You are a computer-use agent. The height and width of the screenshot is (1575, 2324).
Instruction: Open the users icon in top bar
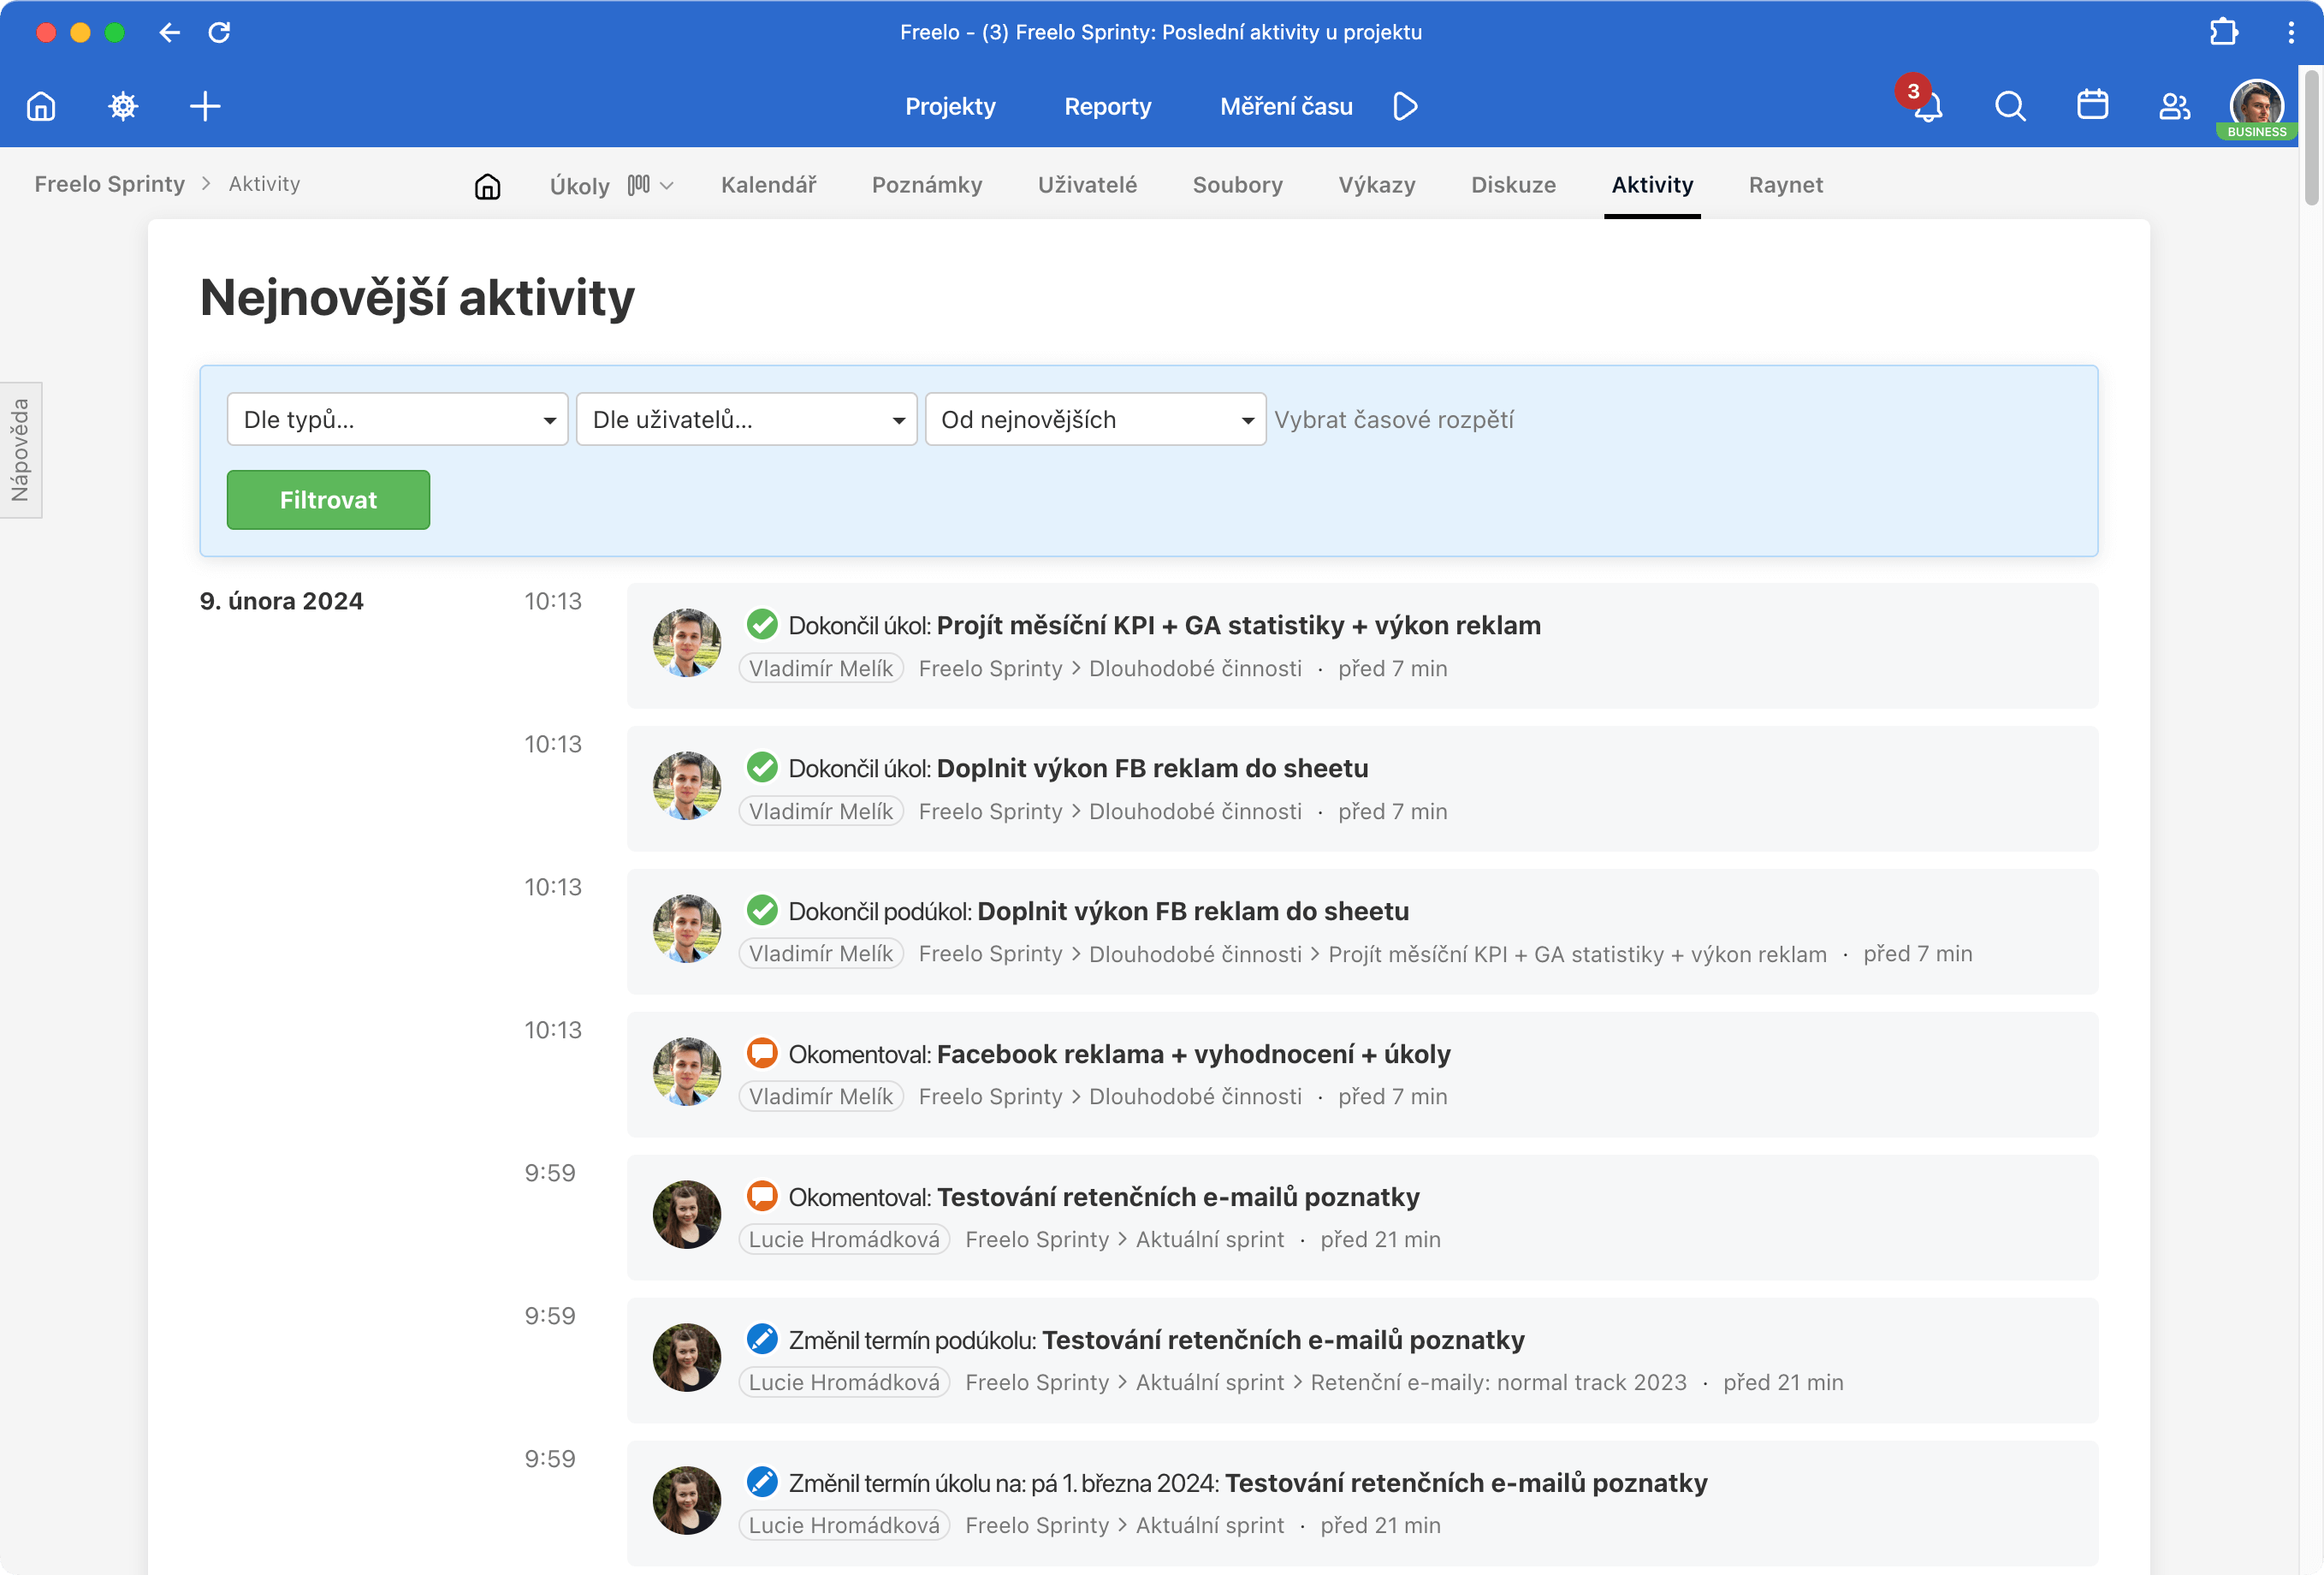tap(2174, 106)
